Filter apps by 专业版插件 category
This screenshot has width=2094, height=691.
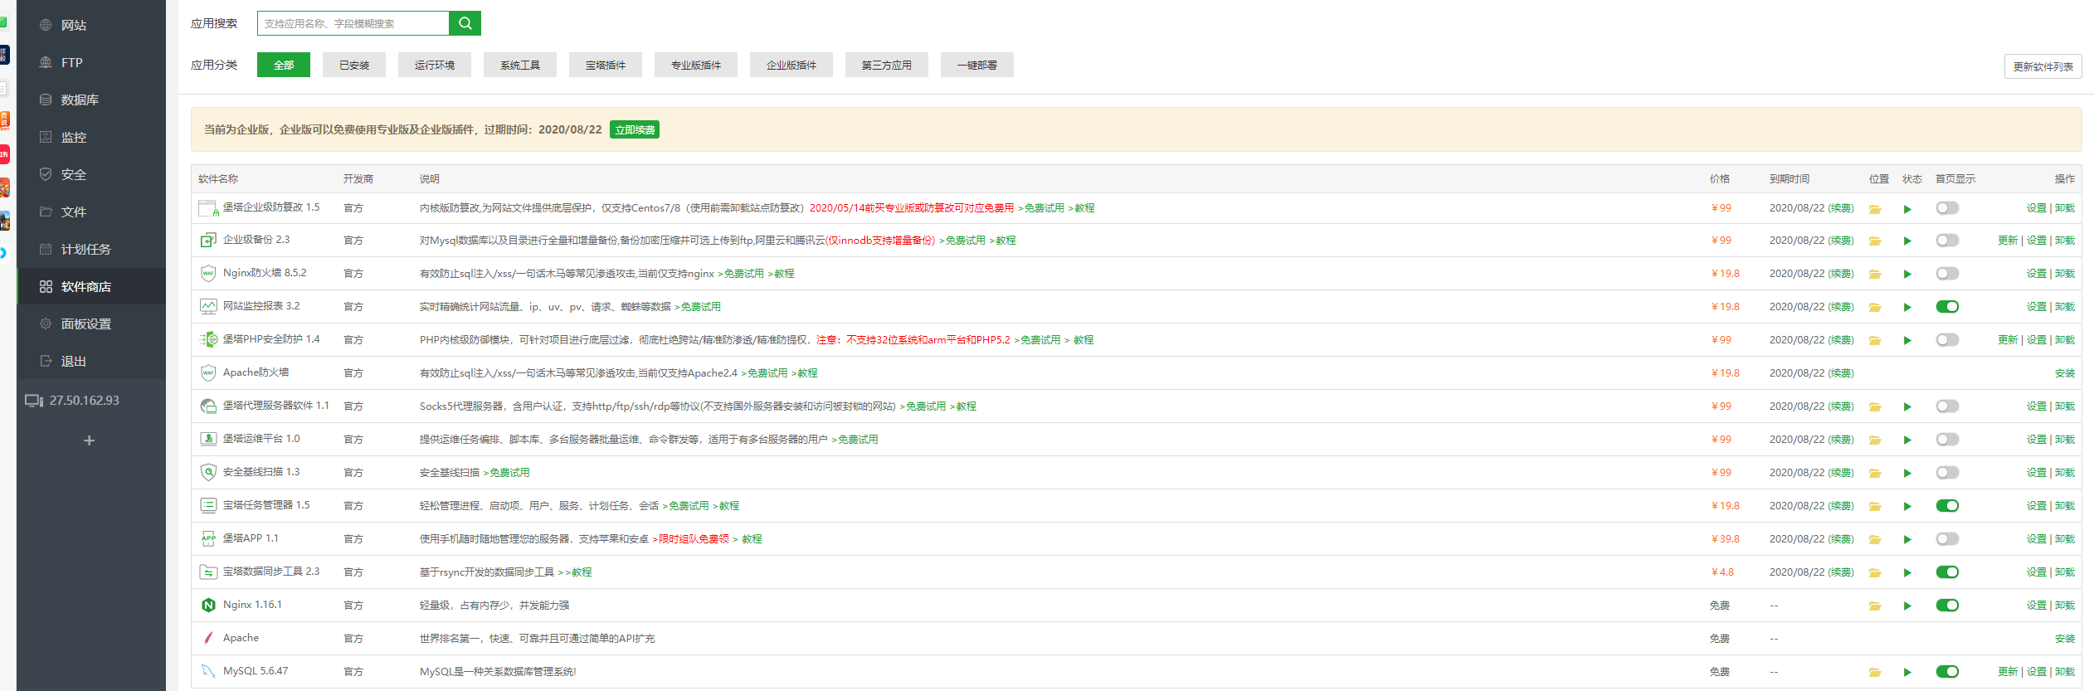[x=696, y=65]
